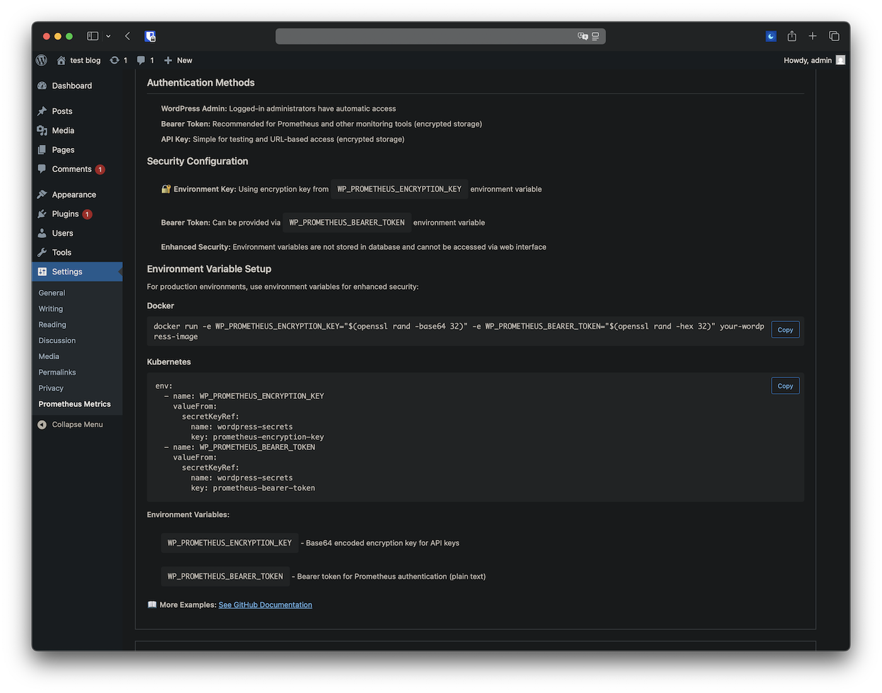Switch to the Permalinks settings page
Image resolution: width=882 pixels, height=693 pixels.
[x=57, y=372]
